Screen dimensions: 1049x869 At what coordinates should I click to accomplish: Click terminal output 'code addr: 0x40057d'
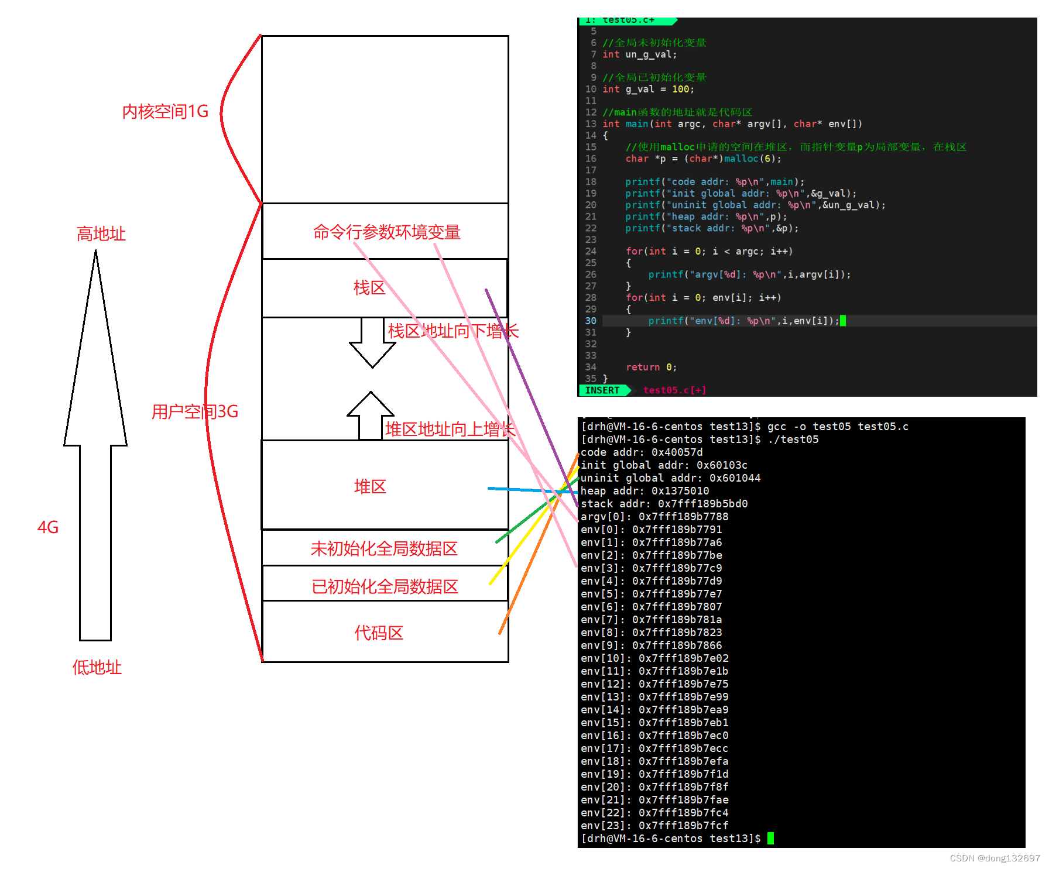click(642, 452)
